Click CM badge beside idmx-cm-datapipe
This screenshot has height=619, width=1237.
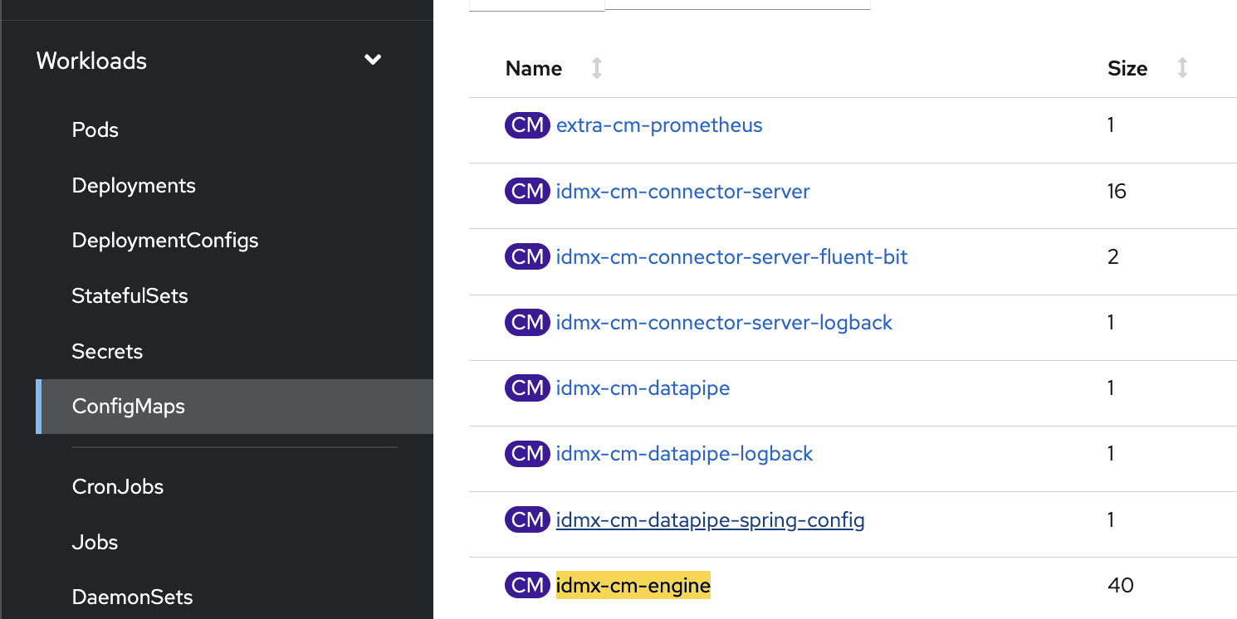click(527, 387)
